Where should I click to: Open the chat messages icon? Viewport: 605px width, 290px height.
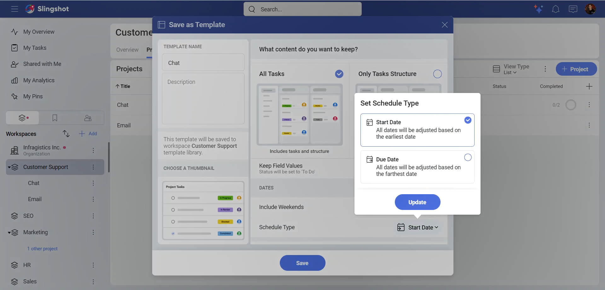click(x=573, y=9)
